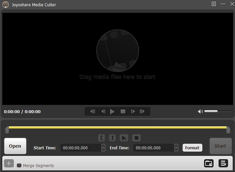Screen dimensions: 235x172
Task: Decrease the End Time value
Action: pos(176,150)
